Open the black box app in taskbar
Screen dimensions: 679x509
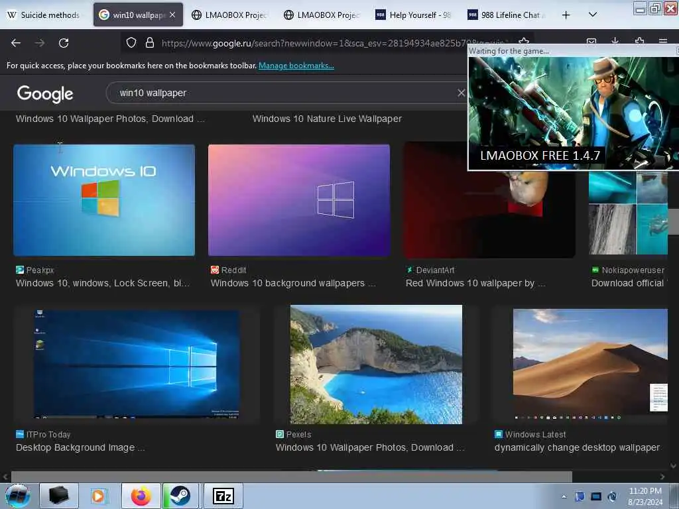coord(59,496)
